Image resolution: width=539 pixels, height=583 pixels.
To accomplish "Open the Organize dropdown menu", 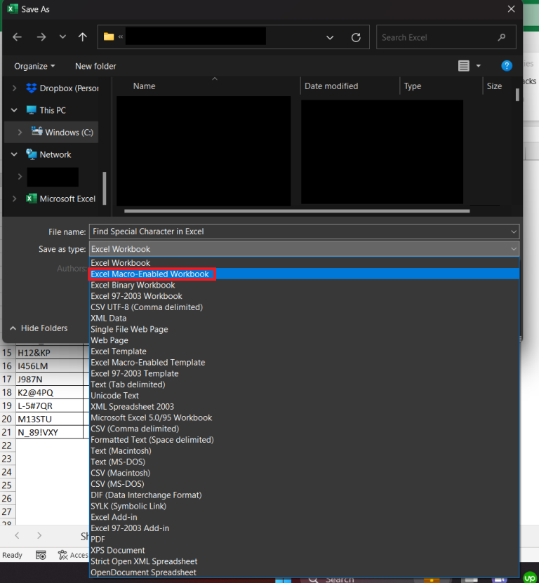I will (x=34, y=66).
